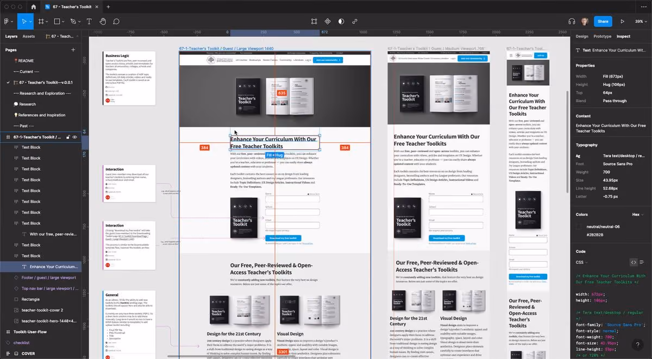Click the Enhance Your Curriculum heading on canvas
Viewport: 652px width, 359px height.
pyautogui.click(x=274, y=142)
